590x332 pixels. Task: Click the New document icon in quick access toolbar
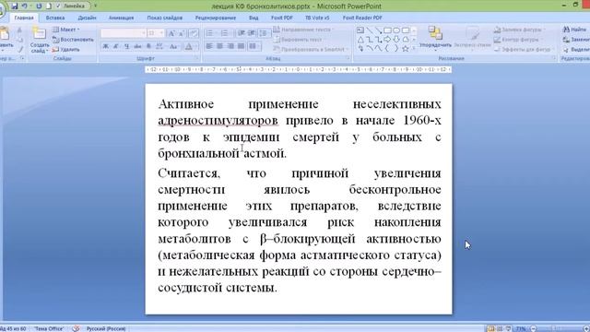[48, 6]
